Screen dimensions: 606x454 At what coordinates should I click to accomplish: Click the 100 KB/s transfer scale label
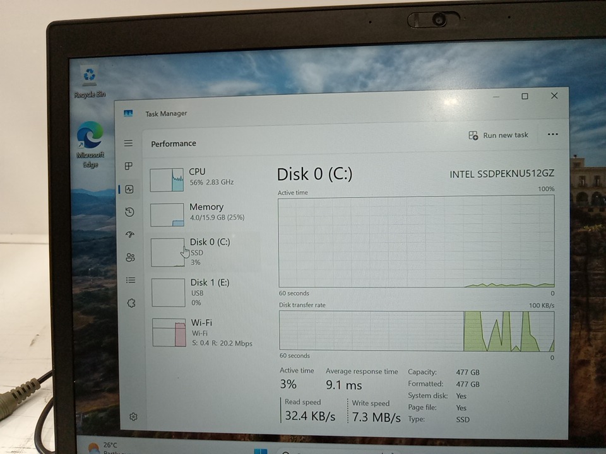pos(542,305)
